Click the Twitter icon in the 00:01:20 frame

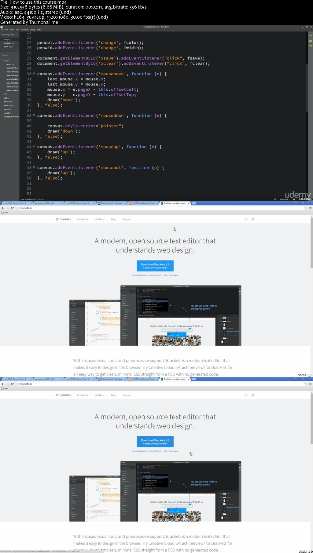(x=253, y=395)
